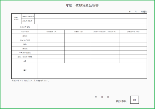Viewport: 155px width, 109px height.
Task: Click the 取得価額（円） column header
Action: coord(52,32)
